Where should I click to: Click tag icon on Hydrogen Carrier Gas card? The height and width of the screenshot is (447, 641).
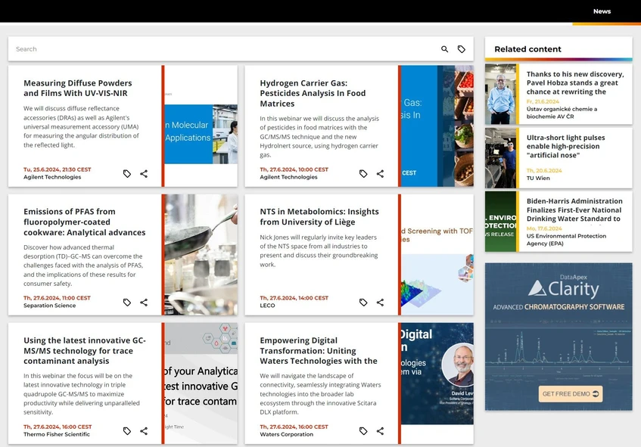click(363, 174)
